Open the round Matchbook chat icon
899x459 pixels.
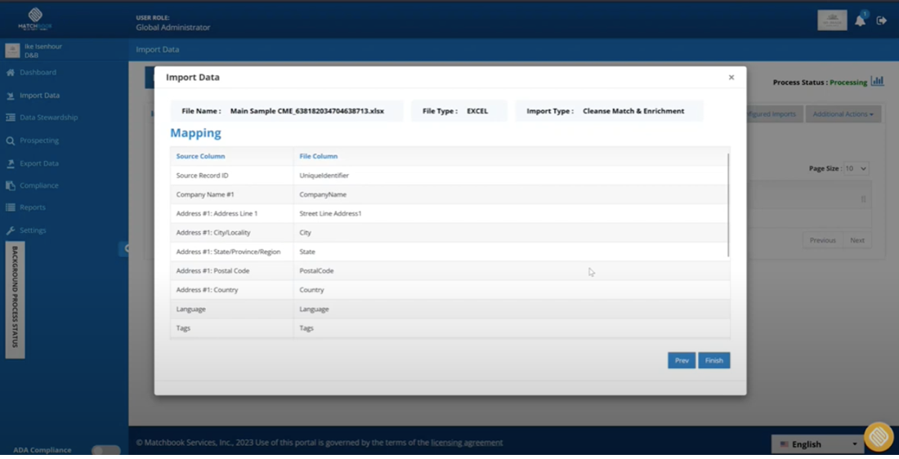coord(879,437)
